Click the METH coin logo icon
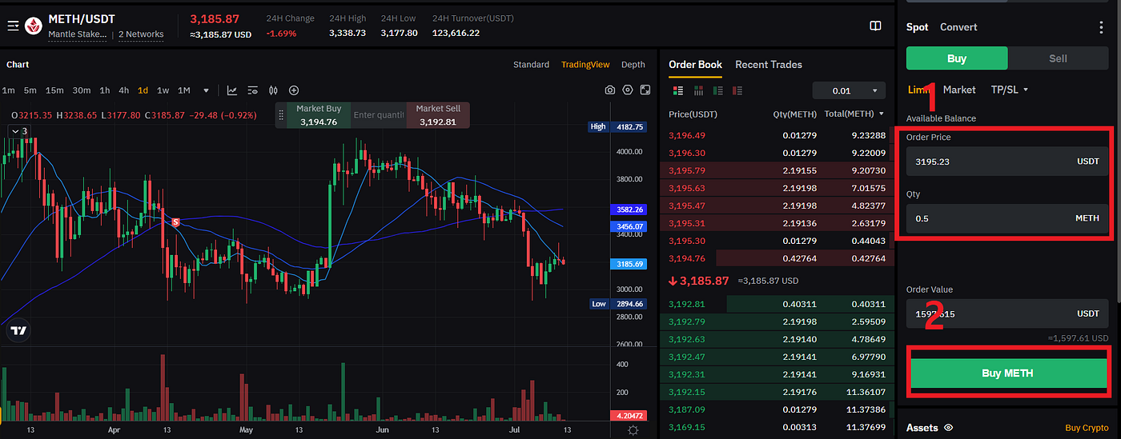The image size is (1121, 439). click(34, 26)
